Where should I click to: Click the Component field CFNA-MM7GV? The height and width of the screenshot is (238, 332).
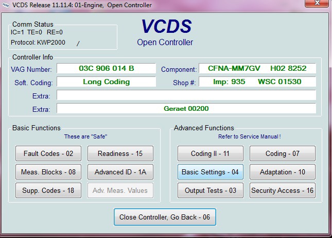click(x=257, y=68)
